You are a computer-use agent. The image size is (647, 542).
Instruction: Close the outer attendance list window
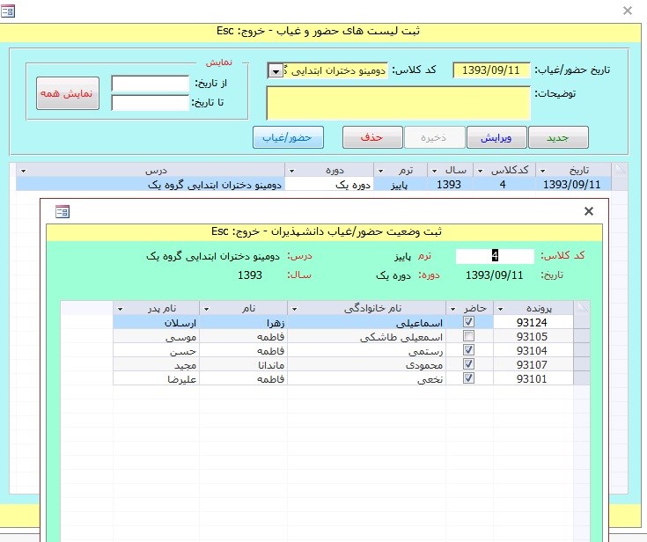[628, 11]
